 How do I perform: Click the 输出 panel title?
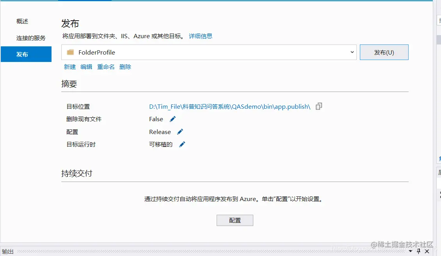pyautogui.click(x=7, y=251)
